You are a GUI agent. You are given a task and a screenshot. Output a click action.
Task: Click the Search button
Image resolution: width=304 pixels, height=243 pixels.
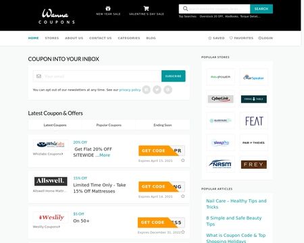pyautogui.click(x=261, y=9)
